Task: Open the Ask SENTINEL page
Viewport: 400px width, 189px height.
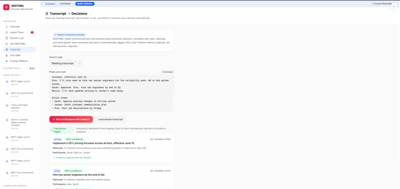Action: [x=17, y=44]
